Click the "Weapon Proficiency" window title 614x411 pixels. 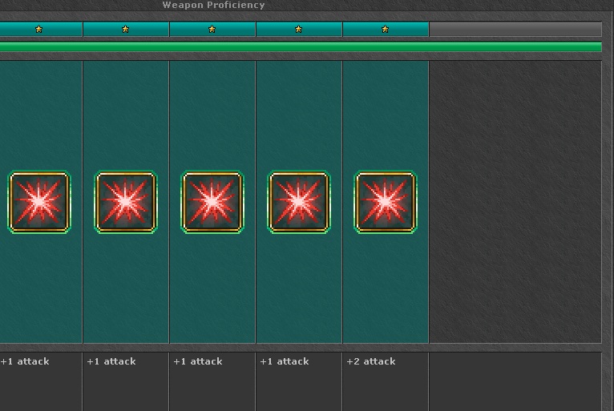click(213, 5)
